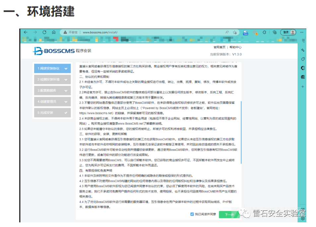Viewport: 316px width, 227px height.
Task: Open the browser settings and more menu
Action: tap(302, 32)
